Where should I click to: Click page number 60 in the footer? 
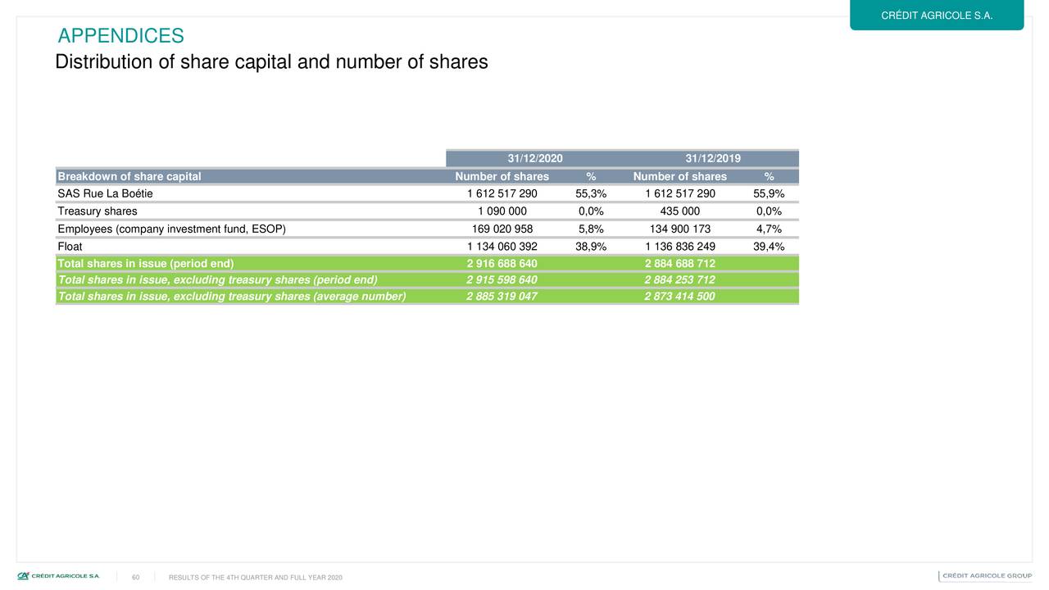[135, 577]
